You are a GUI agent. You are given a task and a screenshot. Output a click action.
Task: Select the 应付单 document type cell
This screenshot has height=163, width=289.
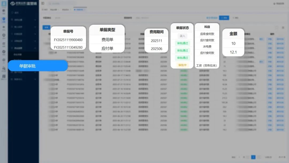coord(107,48)
